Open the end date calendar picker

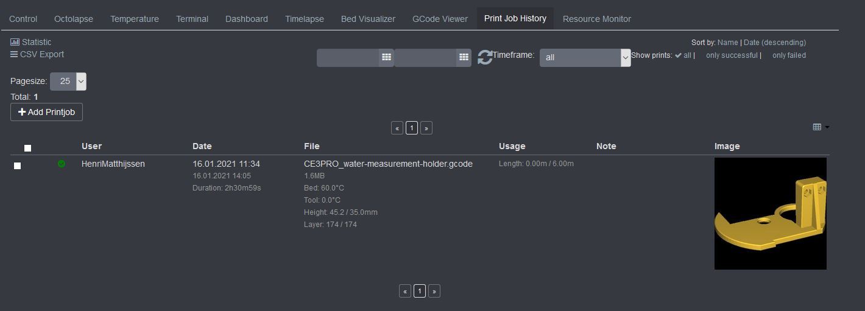coord(464,57)
